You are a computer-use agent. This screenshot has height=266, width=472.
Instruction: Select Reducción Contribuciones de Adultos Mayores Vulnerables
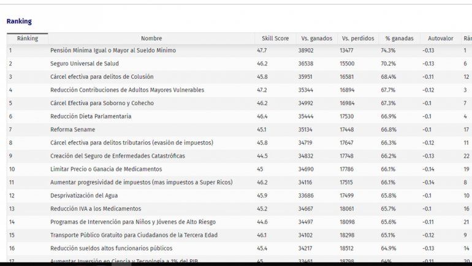127,90
